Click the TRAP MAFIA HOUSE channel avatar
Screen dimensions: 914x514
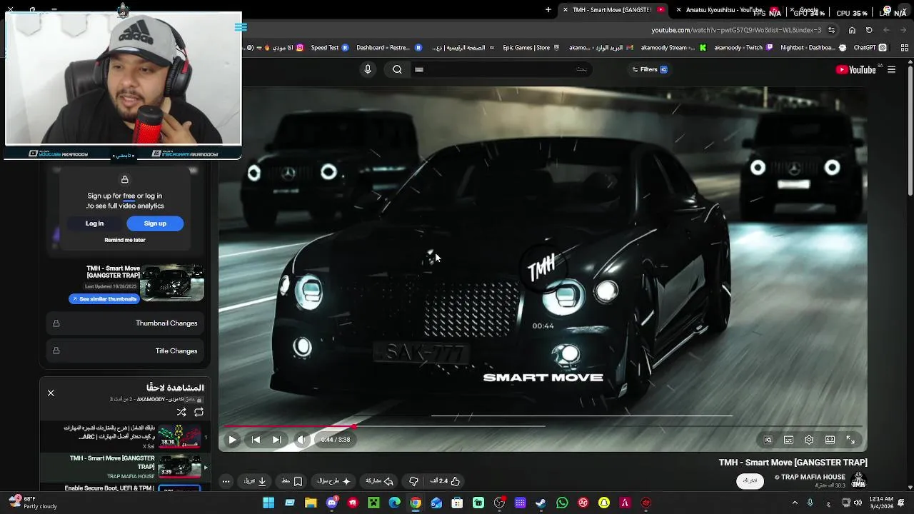[858, 480]
